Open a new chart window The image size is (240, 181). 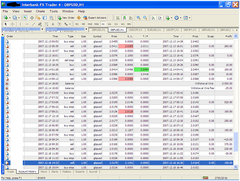coord(6,18)
